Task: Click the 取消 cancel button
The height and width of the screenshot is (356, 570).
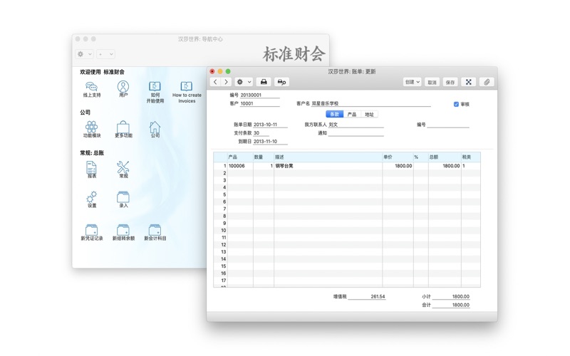Action: [x=432, y=82]
